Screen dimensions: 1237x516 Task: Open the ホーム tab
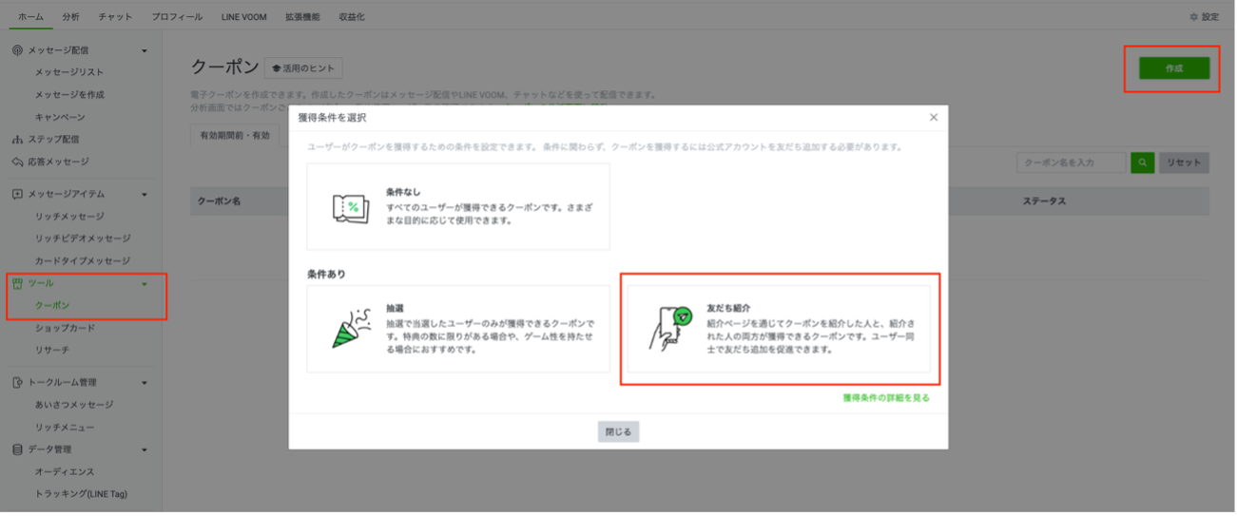coord(30,17)
